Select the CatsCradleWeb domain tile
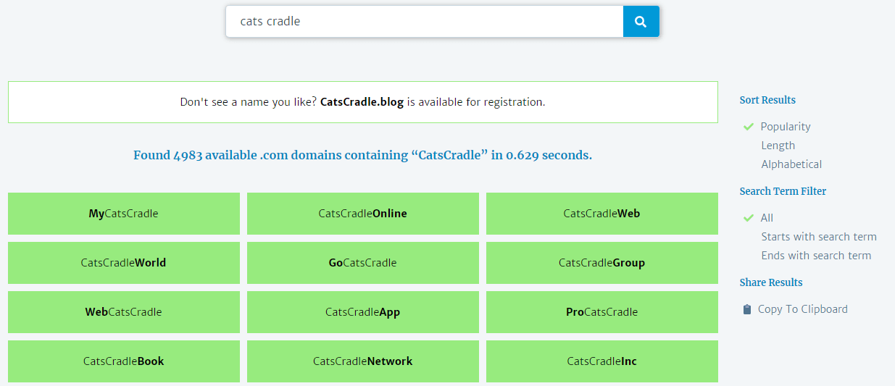This screenshot has height=386, width=895. pyautogui.click(x=602, y=214)
